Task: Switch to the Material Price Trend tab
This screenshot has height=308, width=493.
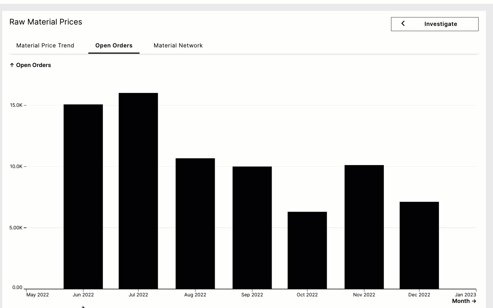Action: pyautogui.click(x=45, y=45)
